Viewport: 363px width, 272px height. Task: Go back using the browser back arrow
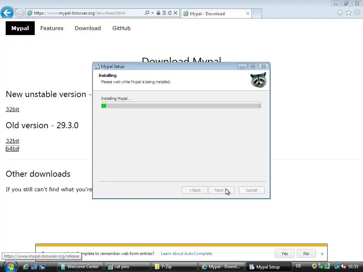click(x=7, y=12)
